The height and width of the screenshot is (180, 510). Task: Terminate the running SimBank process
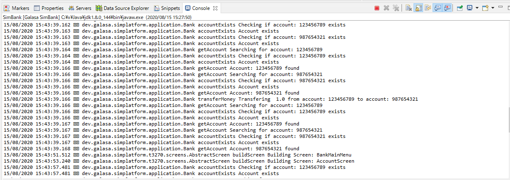[377, 8]
